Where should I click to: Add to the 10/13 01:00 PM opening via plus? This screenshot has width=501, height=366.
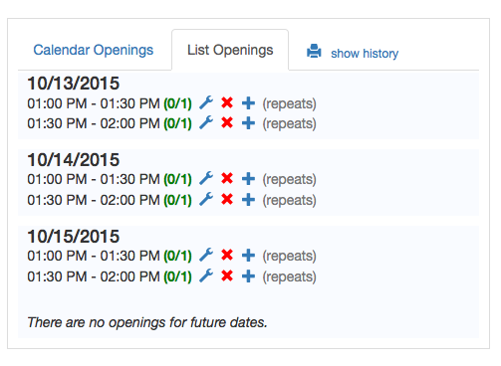click(x=248, y=103)
